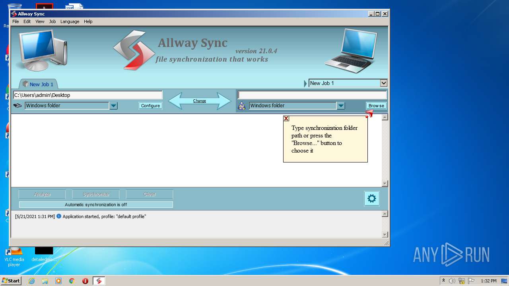509x286 pixels.
Task: Open Opera from taskbar
Action: coord(85,281)
